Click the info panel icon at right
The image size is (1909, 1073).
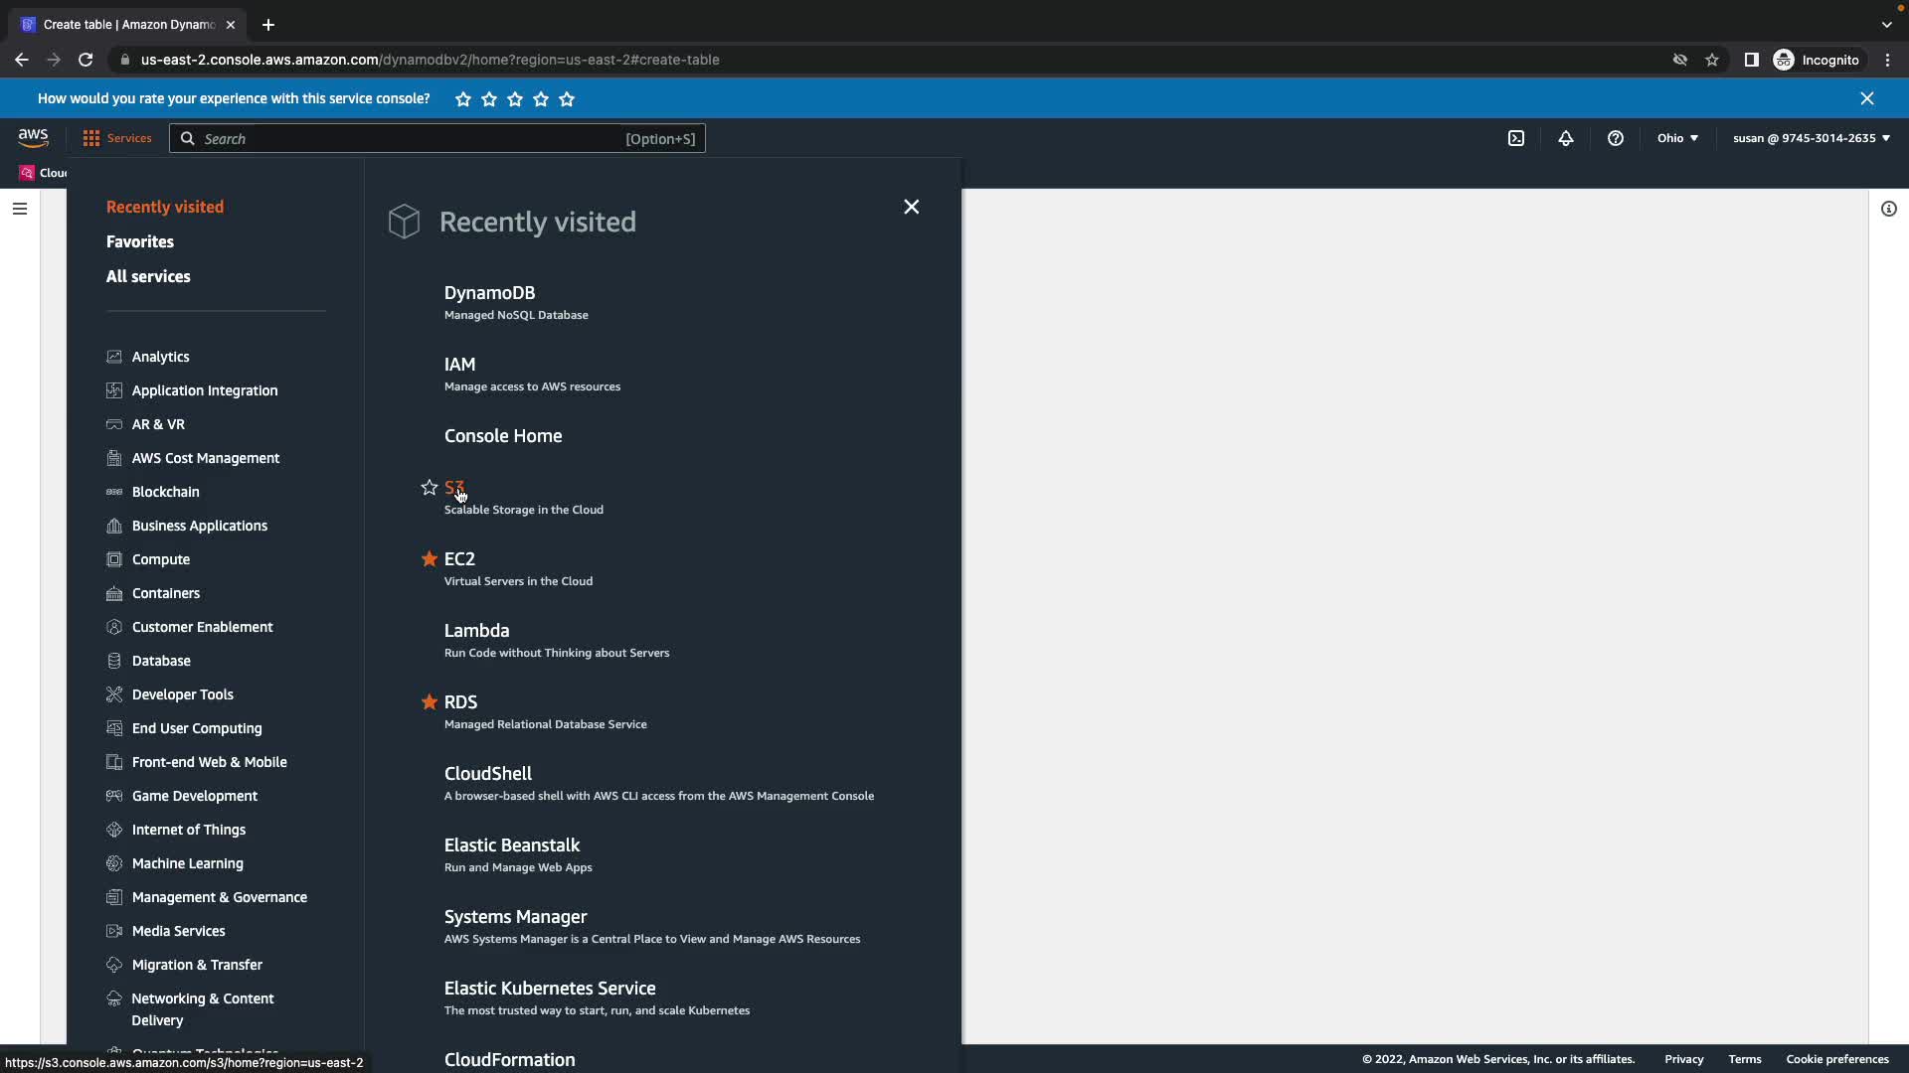1888,209
